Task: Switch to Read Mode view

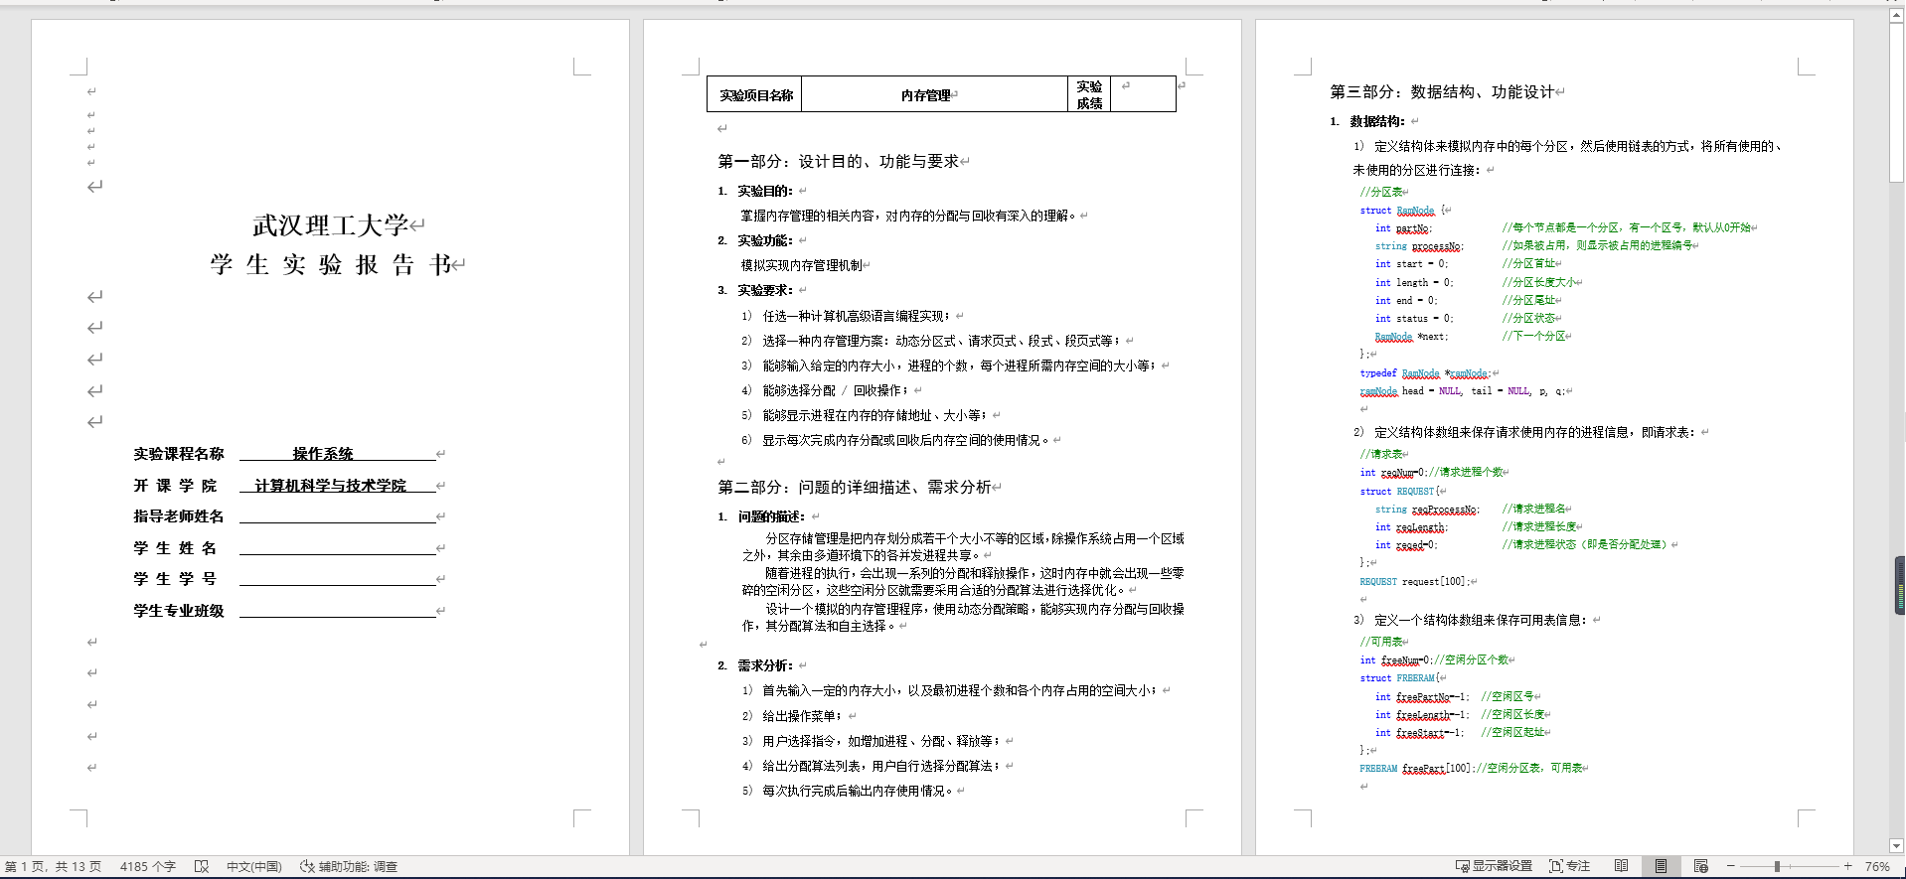Action: tap(1621, 866)
